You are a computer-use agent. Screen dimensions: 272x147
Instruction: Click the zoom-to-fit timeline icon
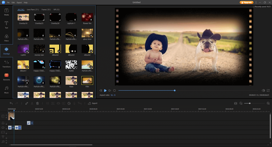236,103
